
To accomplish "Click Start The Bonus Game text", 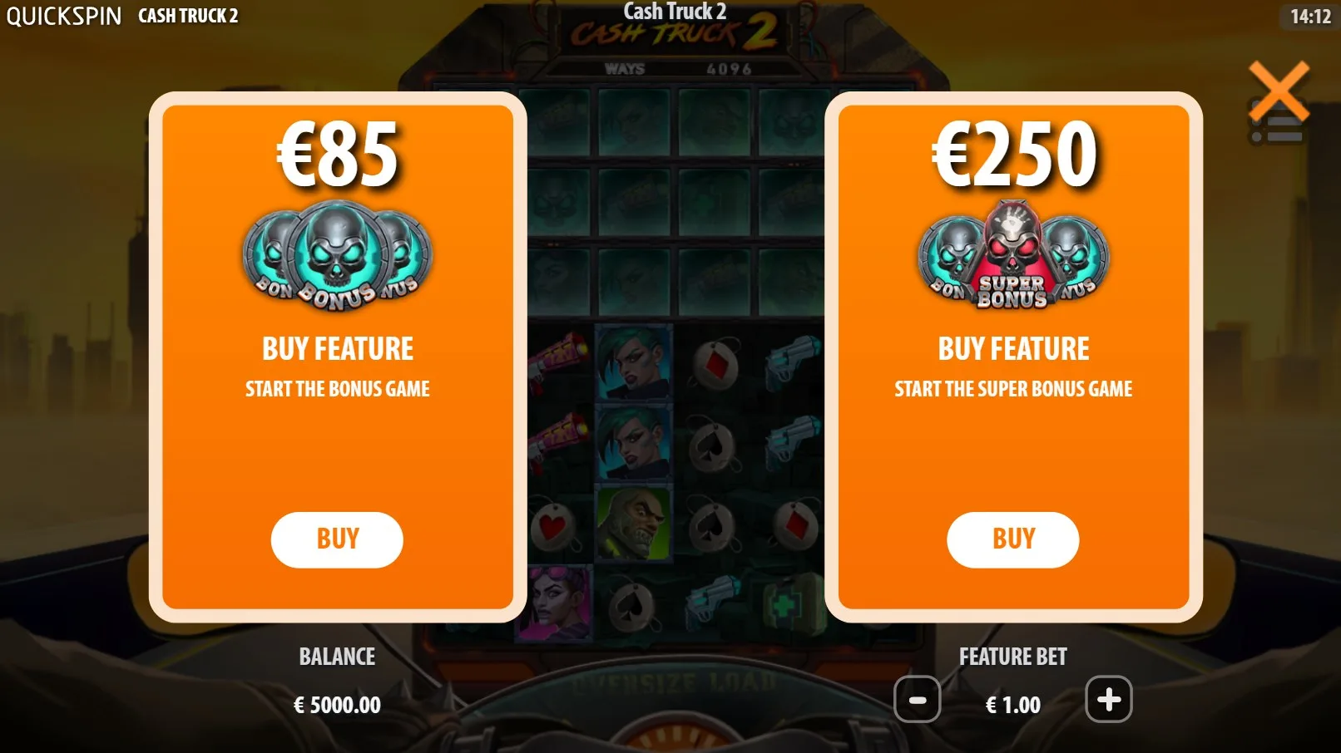I will tap(337, 389).
